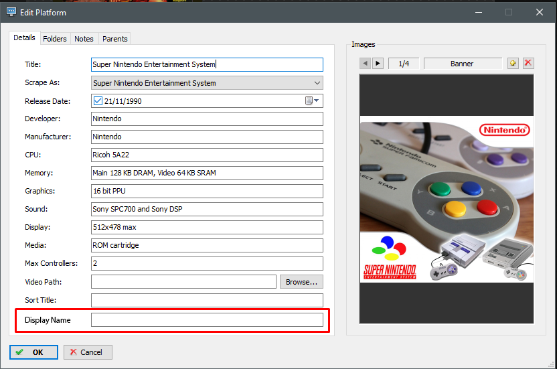Click the Graphics field with 16 bit PPU
The height and width of the screenshot is (369, 557).
click(207, 192)
